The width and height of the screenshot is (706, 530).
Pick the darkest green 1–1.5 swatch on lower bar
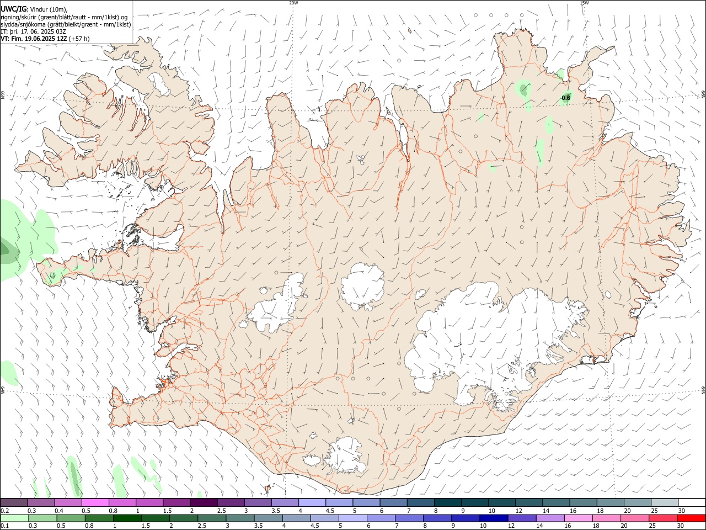[x=127, y=518]
